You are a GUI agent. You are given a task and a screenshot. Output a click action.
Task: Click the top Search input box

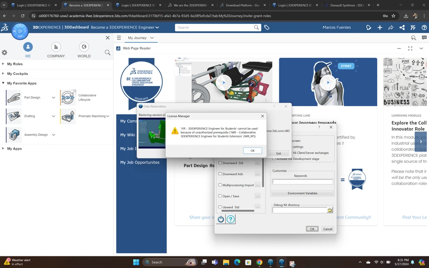pyautogui.click(x=215, y=27)
